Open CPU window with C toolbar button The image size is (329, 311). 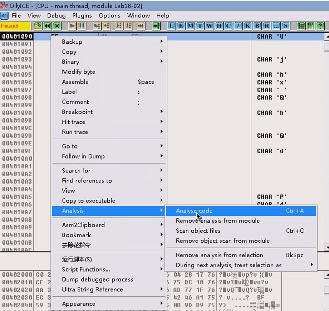(228, 26)
